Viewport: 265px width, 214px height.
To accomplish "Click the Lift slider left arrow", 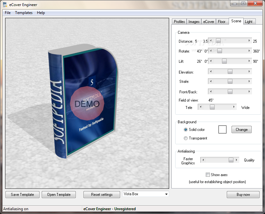I will point(211,61).
